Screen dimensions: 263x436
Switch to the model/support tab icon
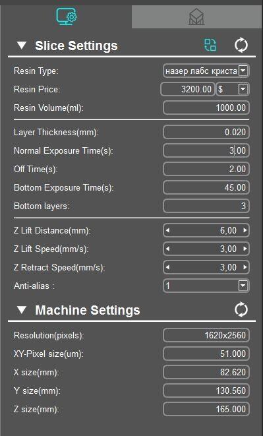click(196, 17)
